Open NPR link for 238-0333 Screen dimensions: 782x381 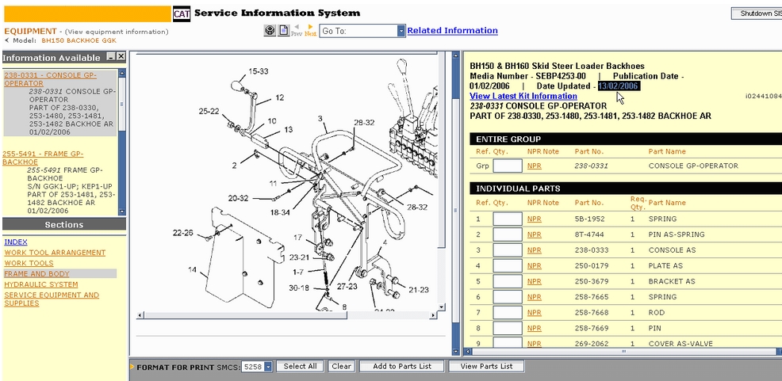[x=534, y=250]
